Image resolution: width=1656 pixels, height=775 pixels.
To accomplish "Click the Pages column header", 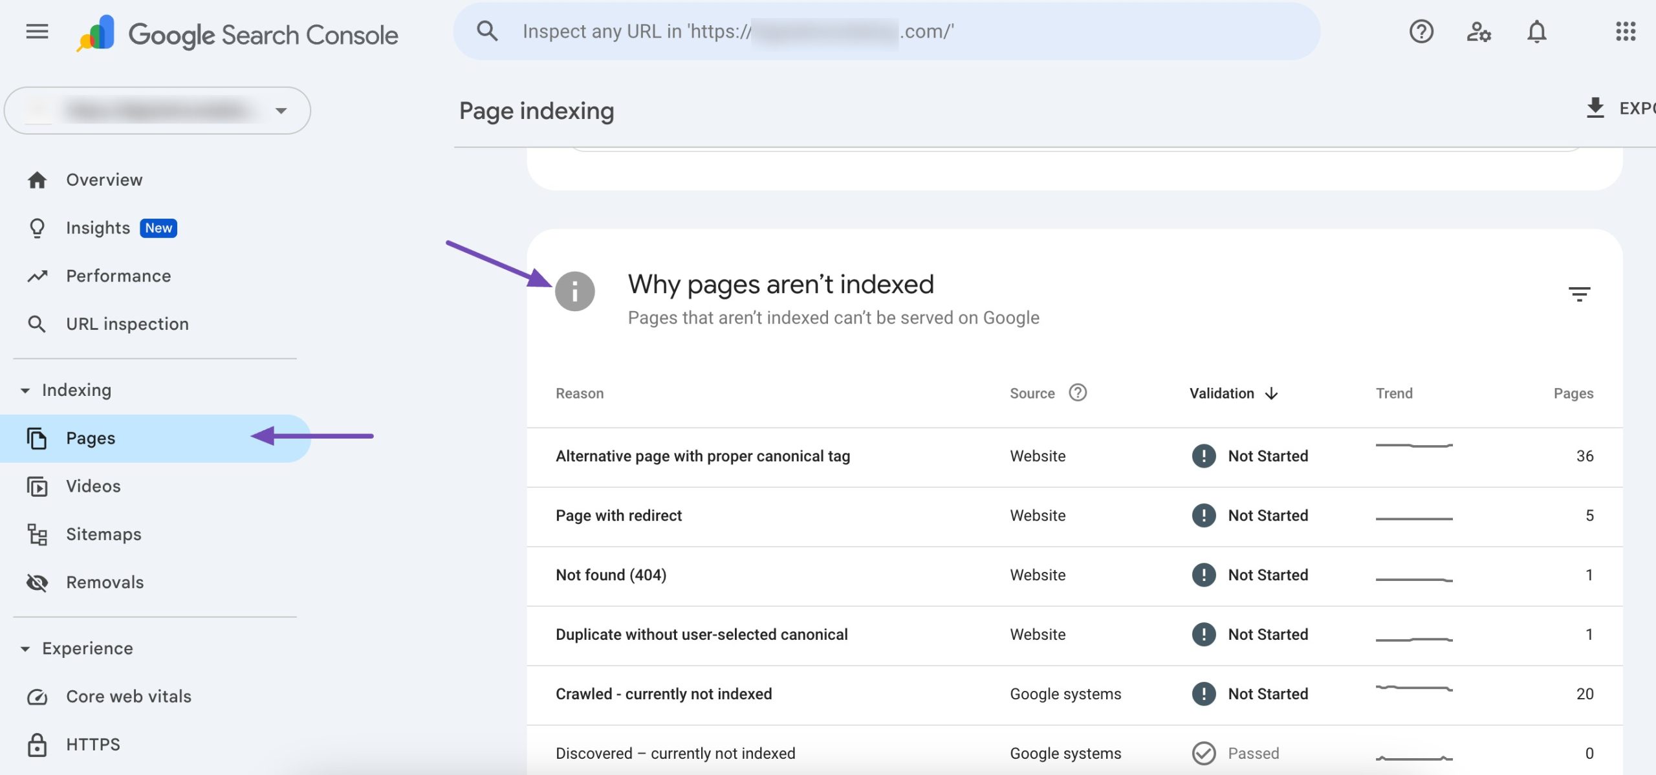I will pyautogui.click(x=1573, y=393).
